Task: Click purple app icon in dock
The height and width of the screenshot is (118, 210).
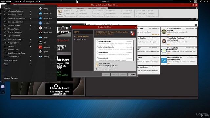Action: [3, 87]
